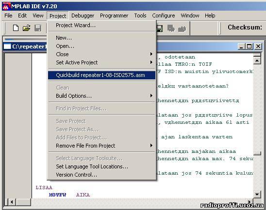This screenshot has height=210, width=266.
Task: Click the Save Workspace icon beside the menu
Action: pos(160,28)
